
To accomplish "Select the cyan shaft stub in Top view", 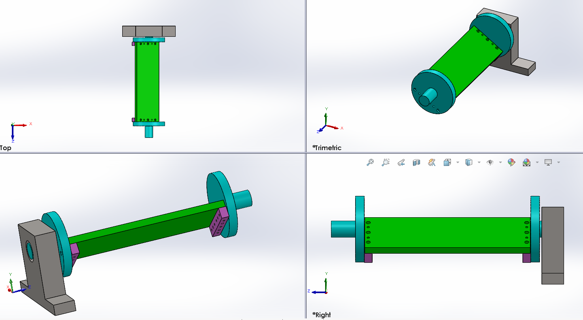I will coord(149,132).
